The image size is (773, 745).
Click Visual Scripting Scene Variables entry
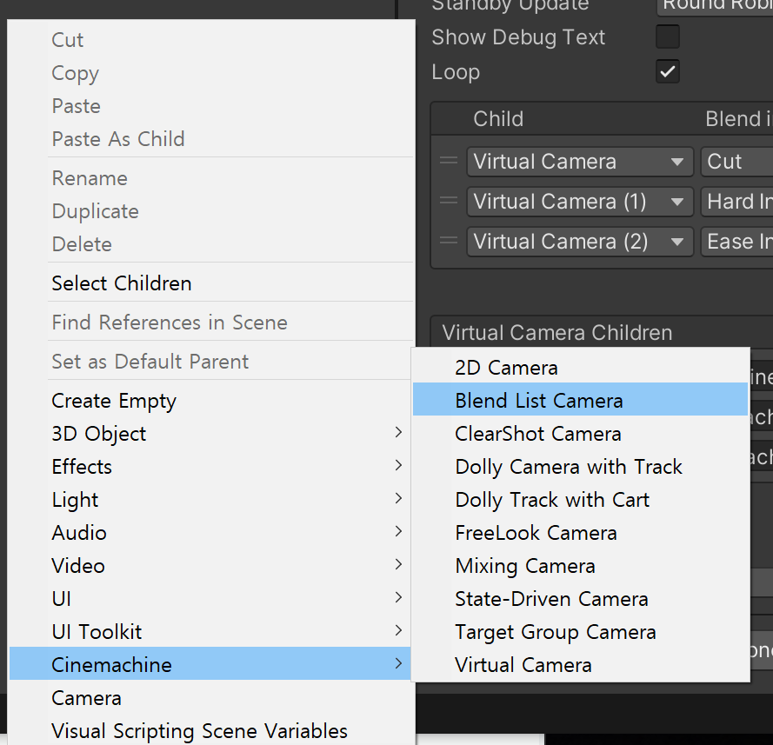pyautogui.click(x=199, y=731)
